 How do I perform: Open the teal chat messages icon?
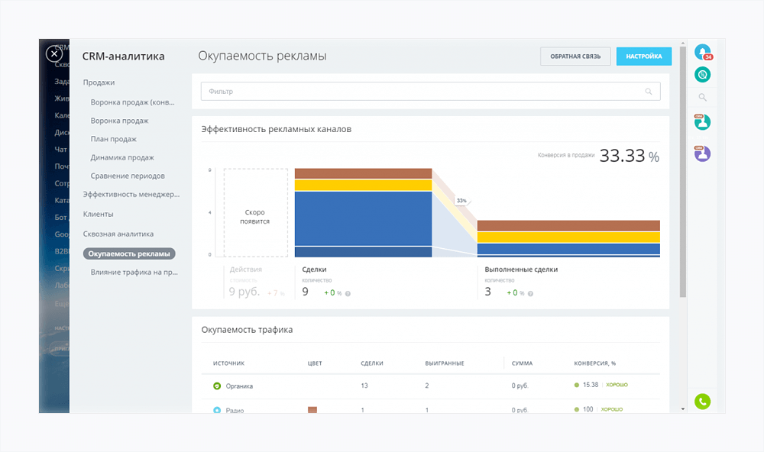pyautogui.click(x=702, y=74)
